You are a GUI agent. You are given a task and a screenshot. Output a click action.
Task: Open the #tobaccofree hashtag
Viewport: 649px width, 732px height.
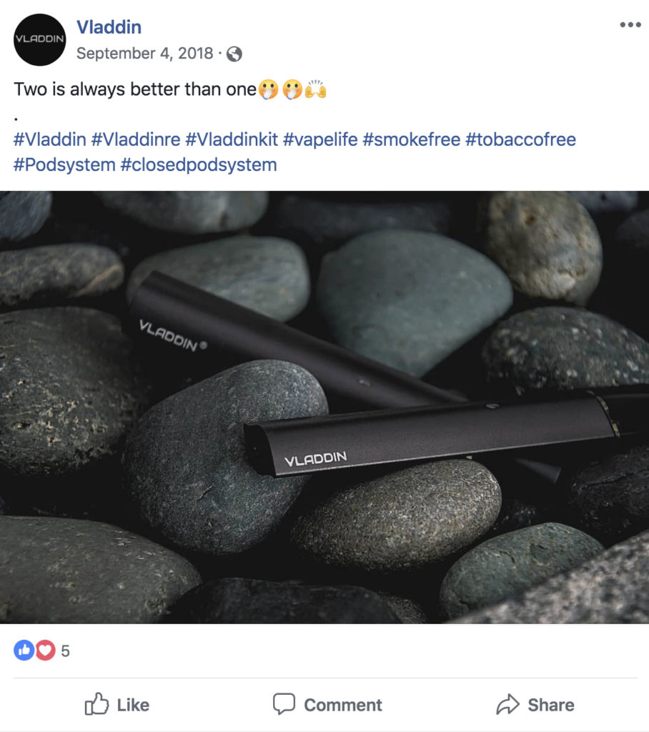click(520, 139)
